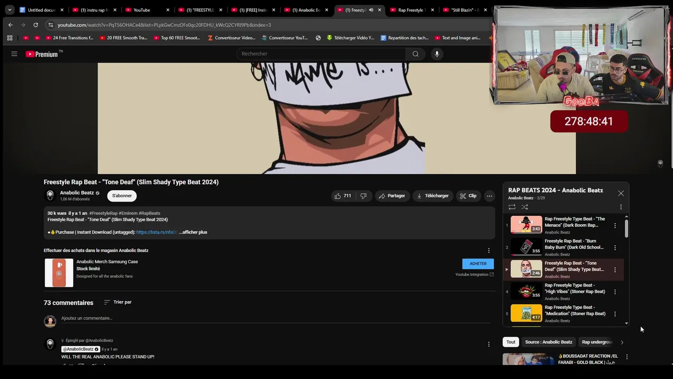Screen dimensions: 673x379
Task: Subscribe using the S'abonner button
Action: pos(122,196)
